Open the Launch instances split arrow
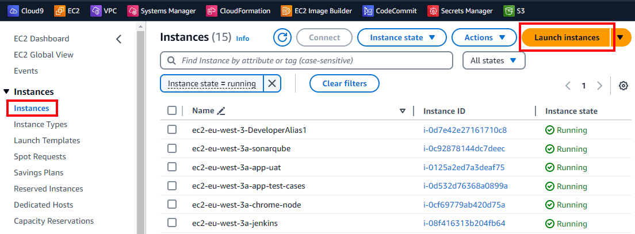 (x=621, y=37)
